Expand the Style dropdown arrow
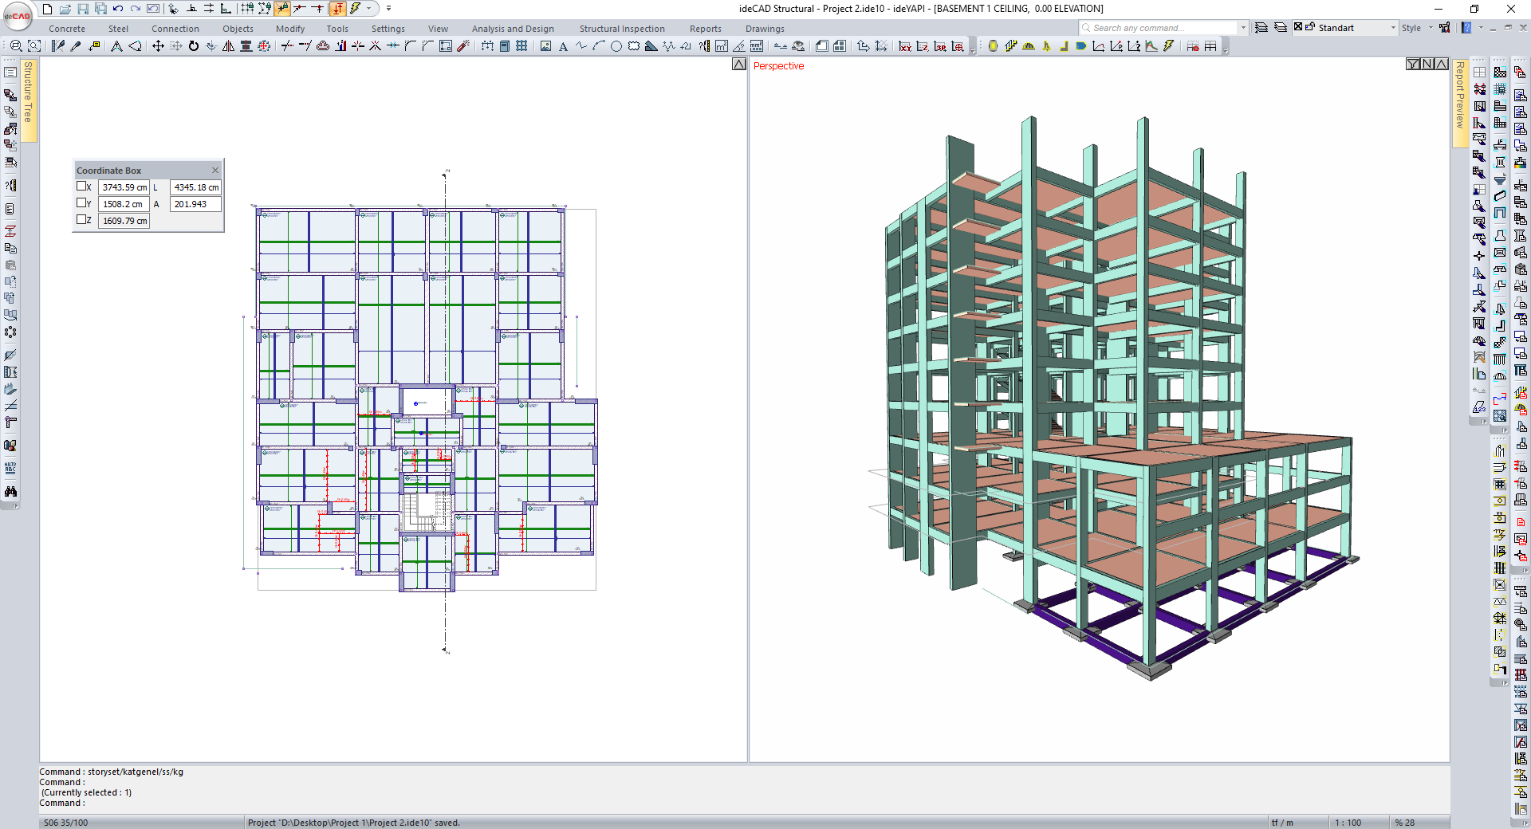 point(1431,28)
